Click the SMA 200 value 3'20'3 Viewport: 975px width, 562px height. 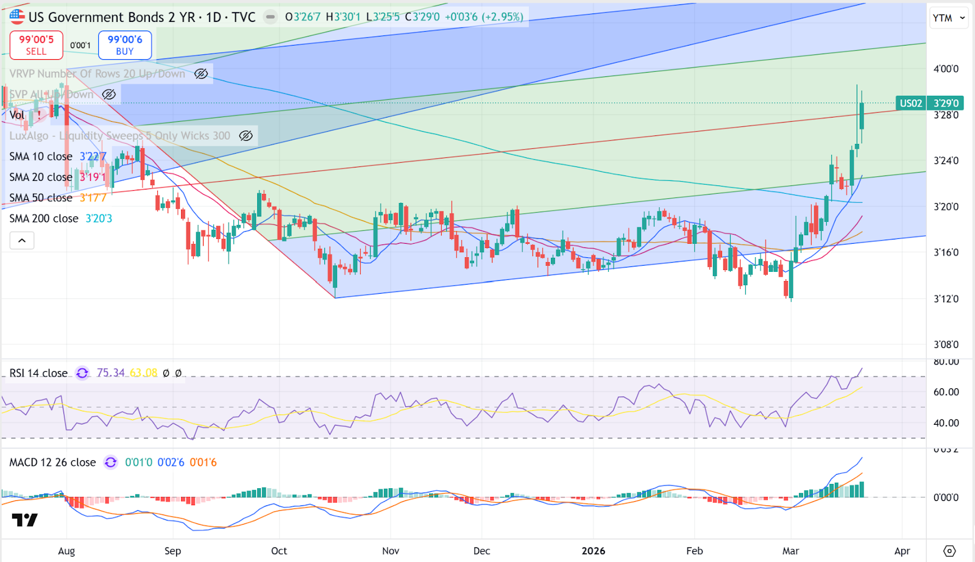click(99, 219)
